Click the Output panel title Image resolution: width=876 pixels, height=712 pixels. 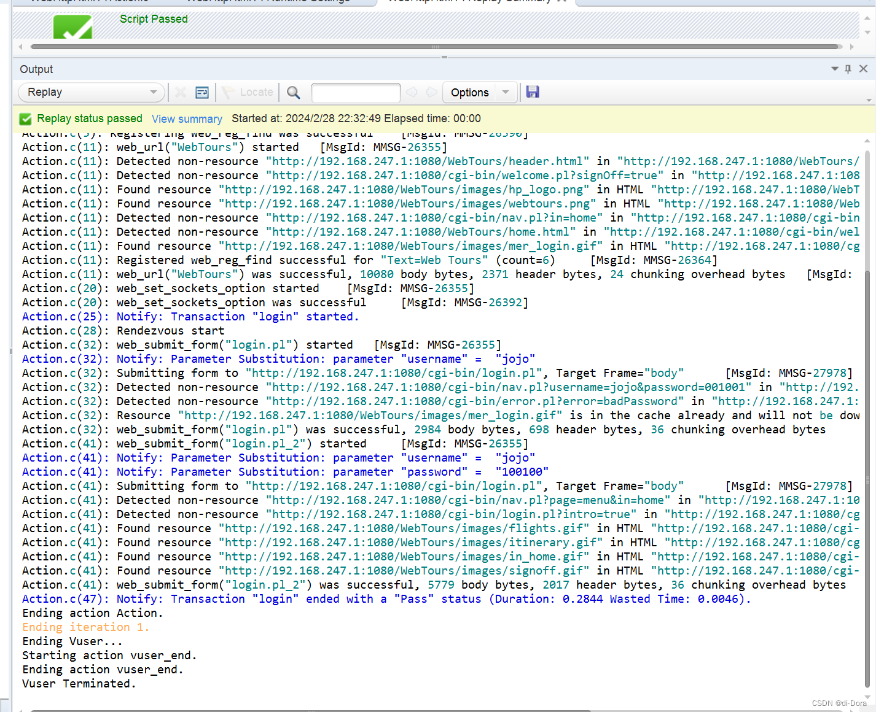pos(36,69)
